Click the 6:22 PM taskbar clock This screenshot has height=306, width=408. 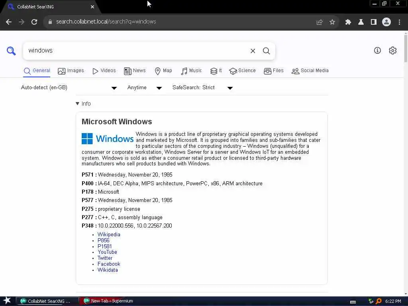[x=393, y=301]
